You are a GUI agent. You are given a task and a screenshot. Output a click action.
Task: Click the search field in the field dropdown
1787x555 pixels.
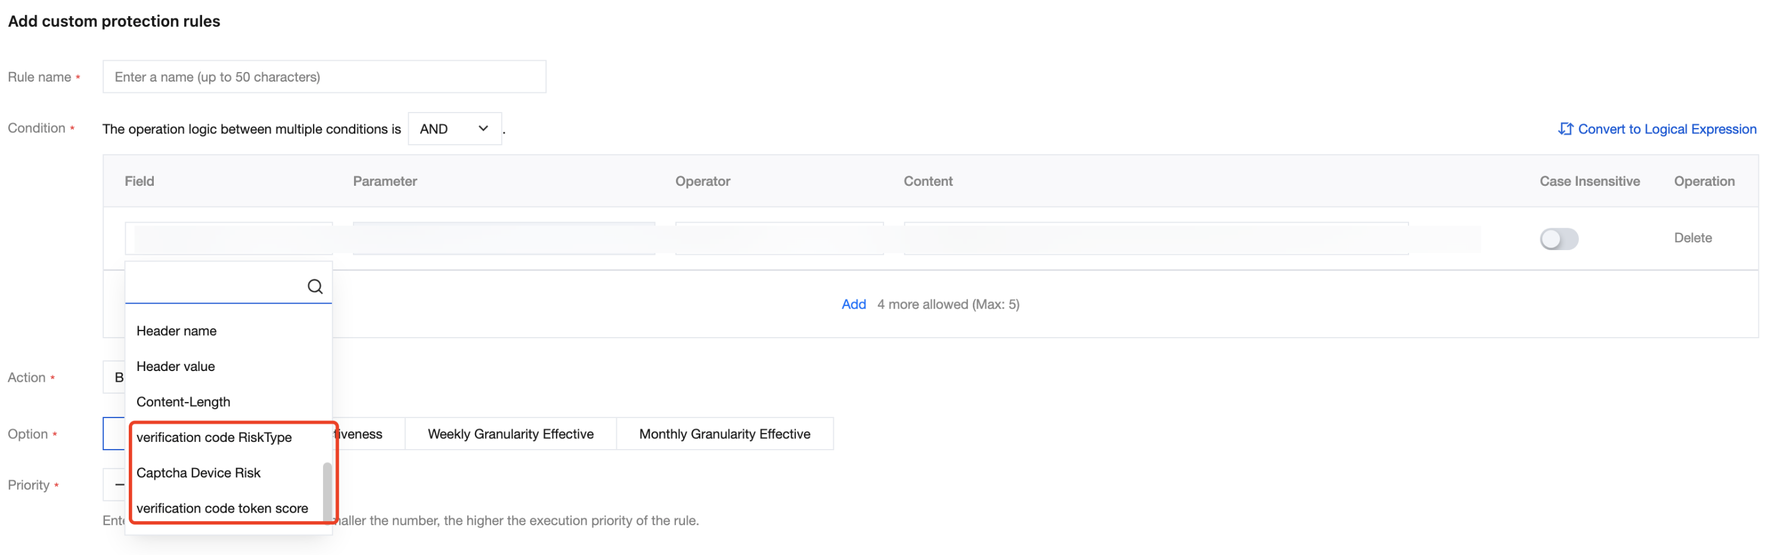(x=215, y=286)
